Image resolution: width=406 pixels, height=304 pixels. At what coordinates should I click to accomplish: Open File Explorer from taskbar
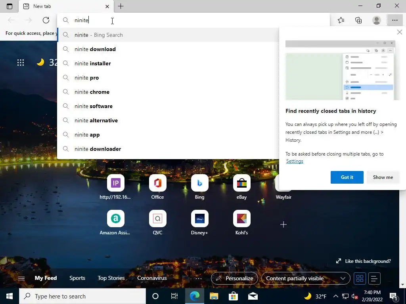[x=214, y=296]
